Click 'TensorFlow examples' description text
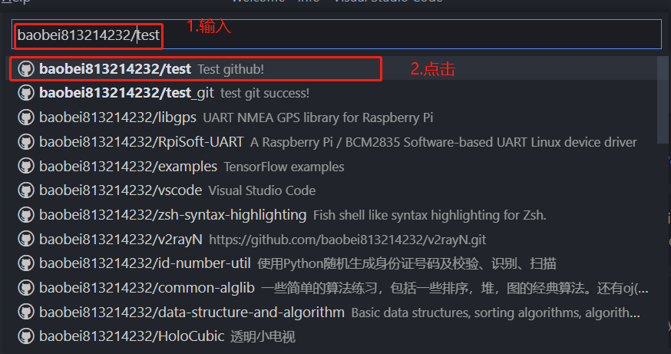This screenshot has width=671, height=354. pyautogui.click(x=284, y=167)
